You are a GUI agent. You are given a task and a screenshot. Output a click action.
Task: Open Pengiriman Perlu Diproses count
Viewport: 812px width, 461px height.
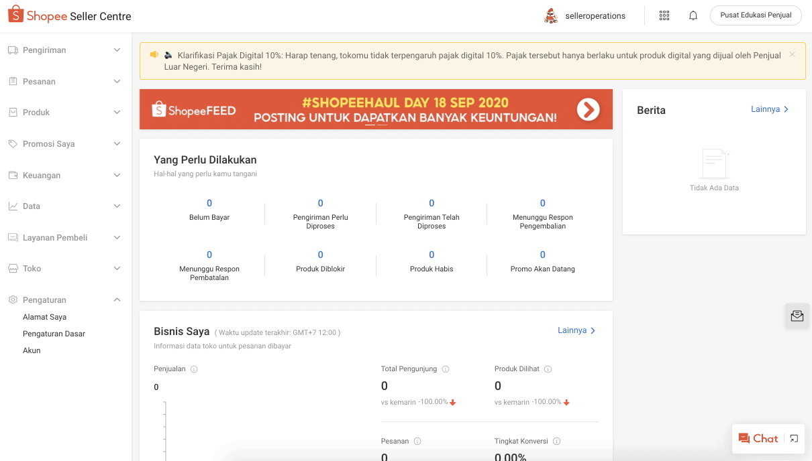coord(321,203)
